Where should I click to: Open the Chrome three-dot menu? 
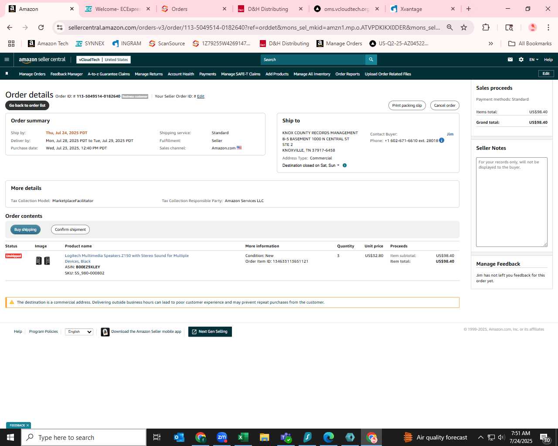548,27
